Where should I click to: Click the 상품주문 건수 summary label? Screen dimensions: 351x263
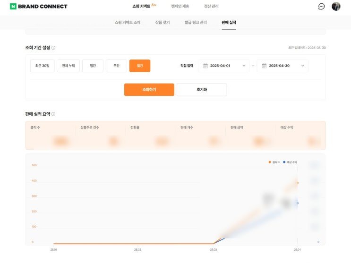tap(90, 127)
